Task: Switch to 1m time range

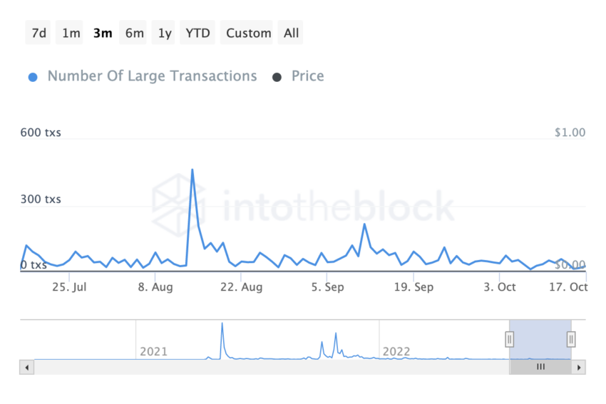Action: (70, 33)
